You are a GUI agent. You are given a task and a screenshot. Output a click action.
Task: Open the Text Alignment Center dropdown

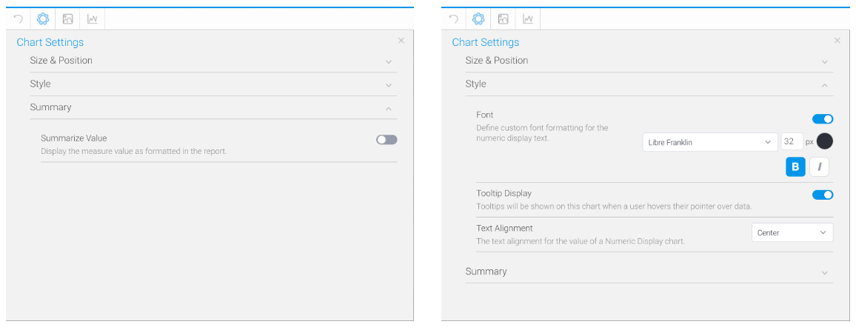point(792,233)
